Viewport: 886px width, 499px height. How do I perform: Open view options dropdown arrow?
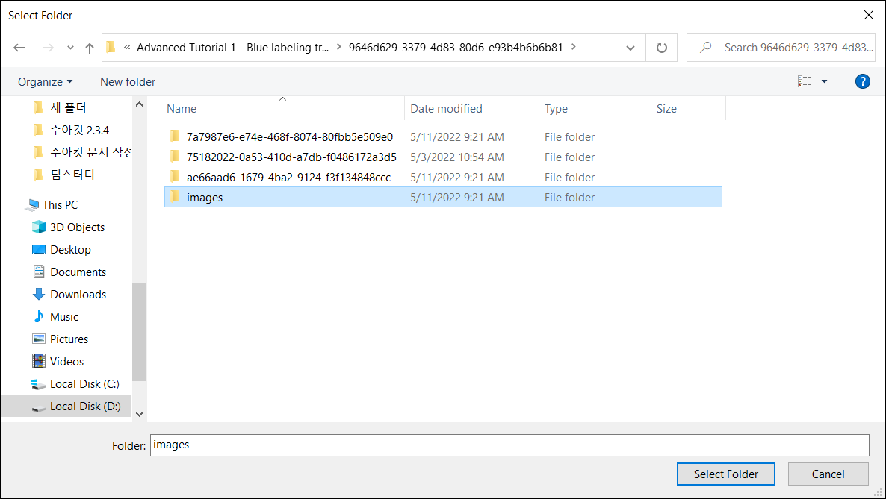click(x=824, y=81)
